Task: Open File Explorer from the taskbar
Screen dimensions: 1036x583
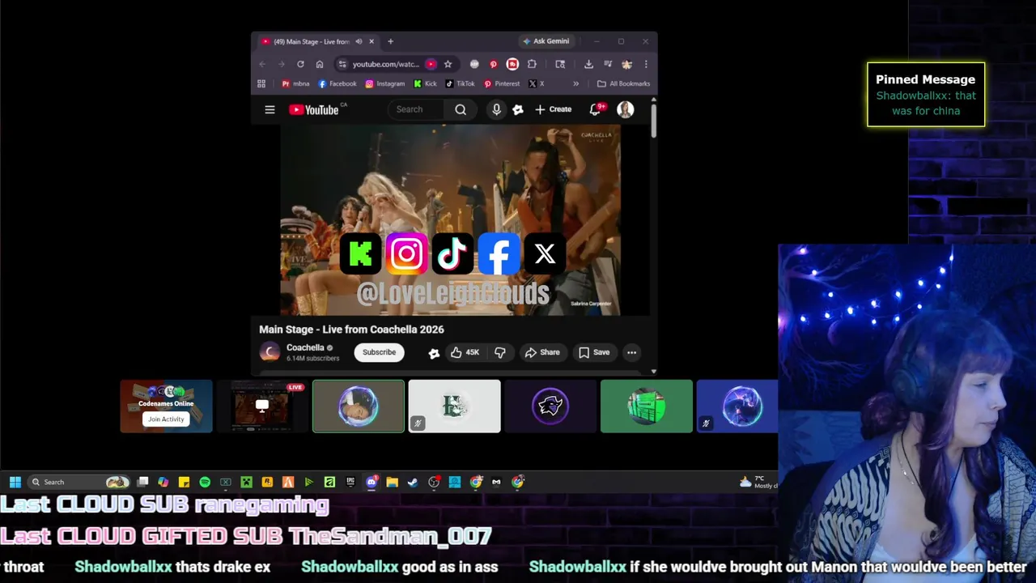Action: [392, 482]
